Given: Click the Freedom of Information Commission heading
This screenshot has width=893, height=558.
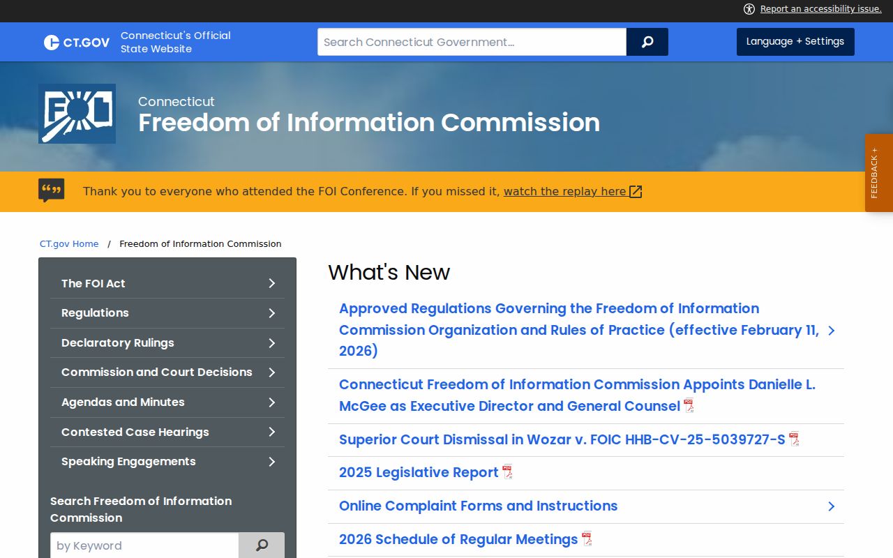Looking at the screenshot, I should [369, 123].
